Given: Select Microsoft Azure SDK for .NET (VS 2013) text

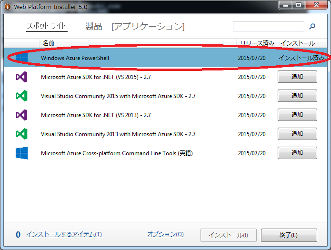Looking at the screenshot, I should click(96, 115).
